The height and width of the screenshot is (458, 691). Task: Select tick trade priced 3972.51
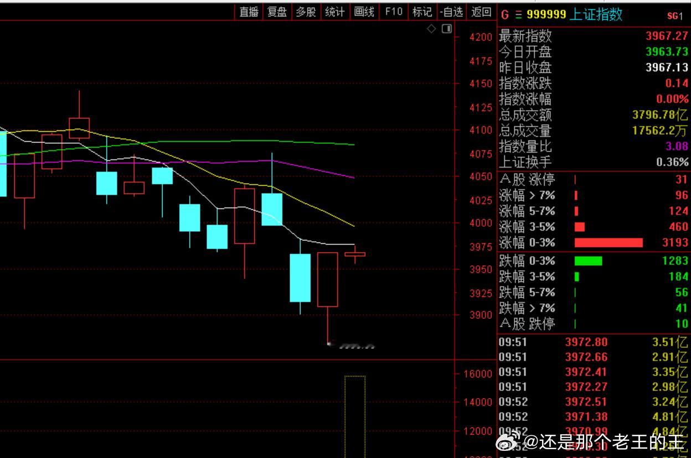click(586, 402)
